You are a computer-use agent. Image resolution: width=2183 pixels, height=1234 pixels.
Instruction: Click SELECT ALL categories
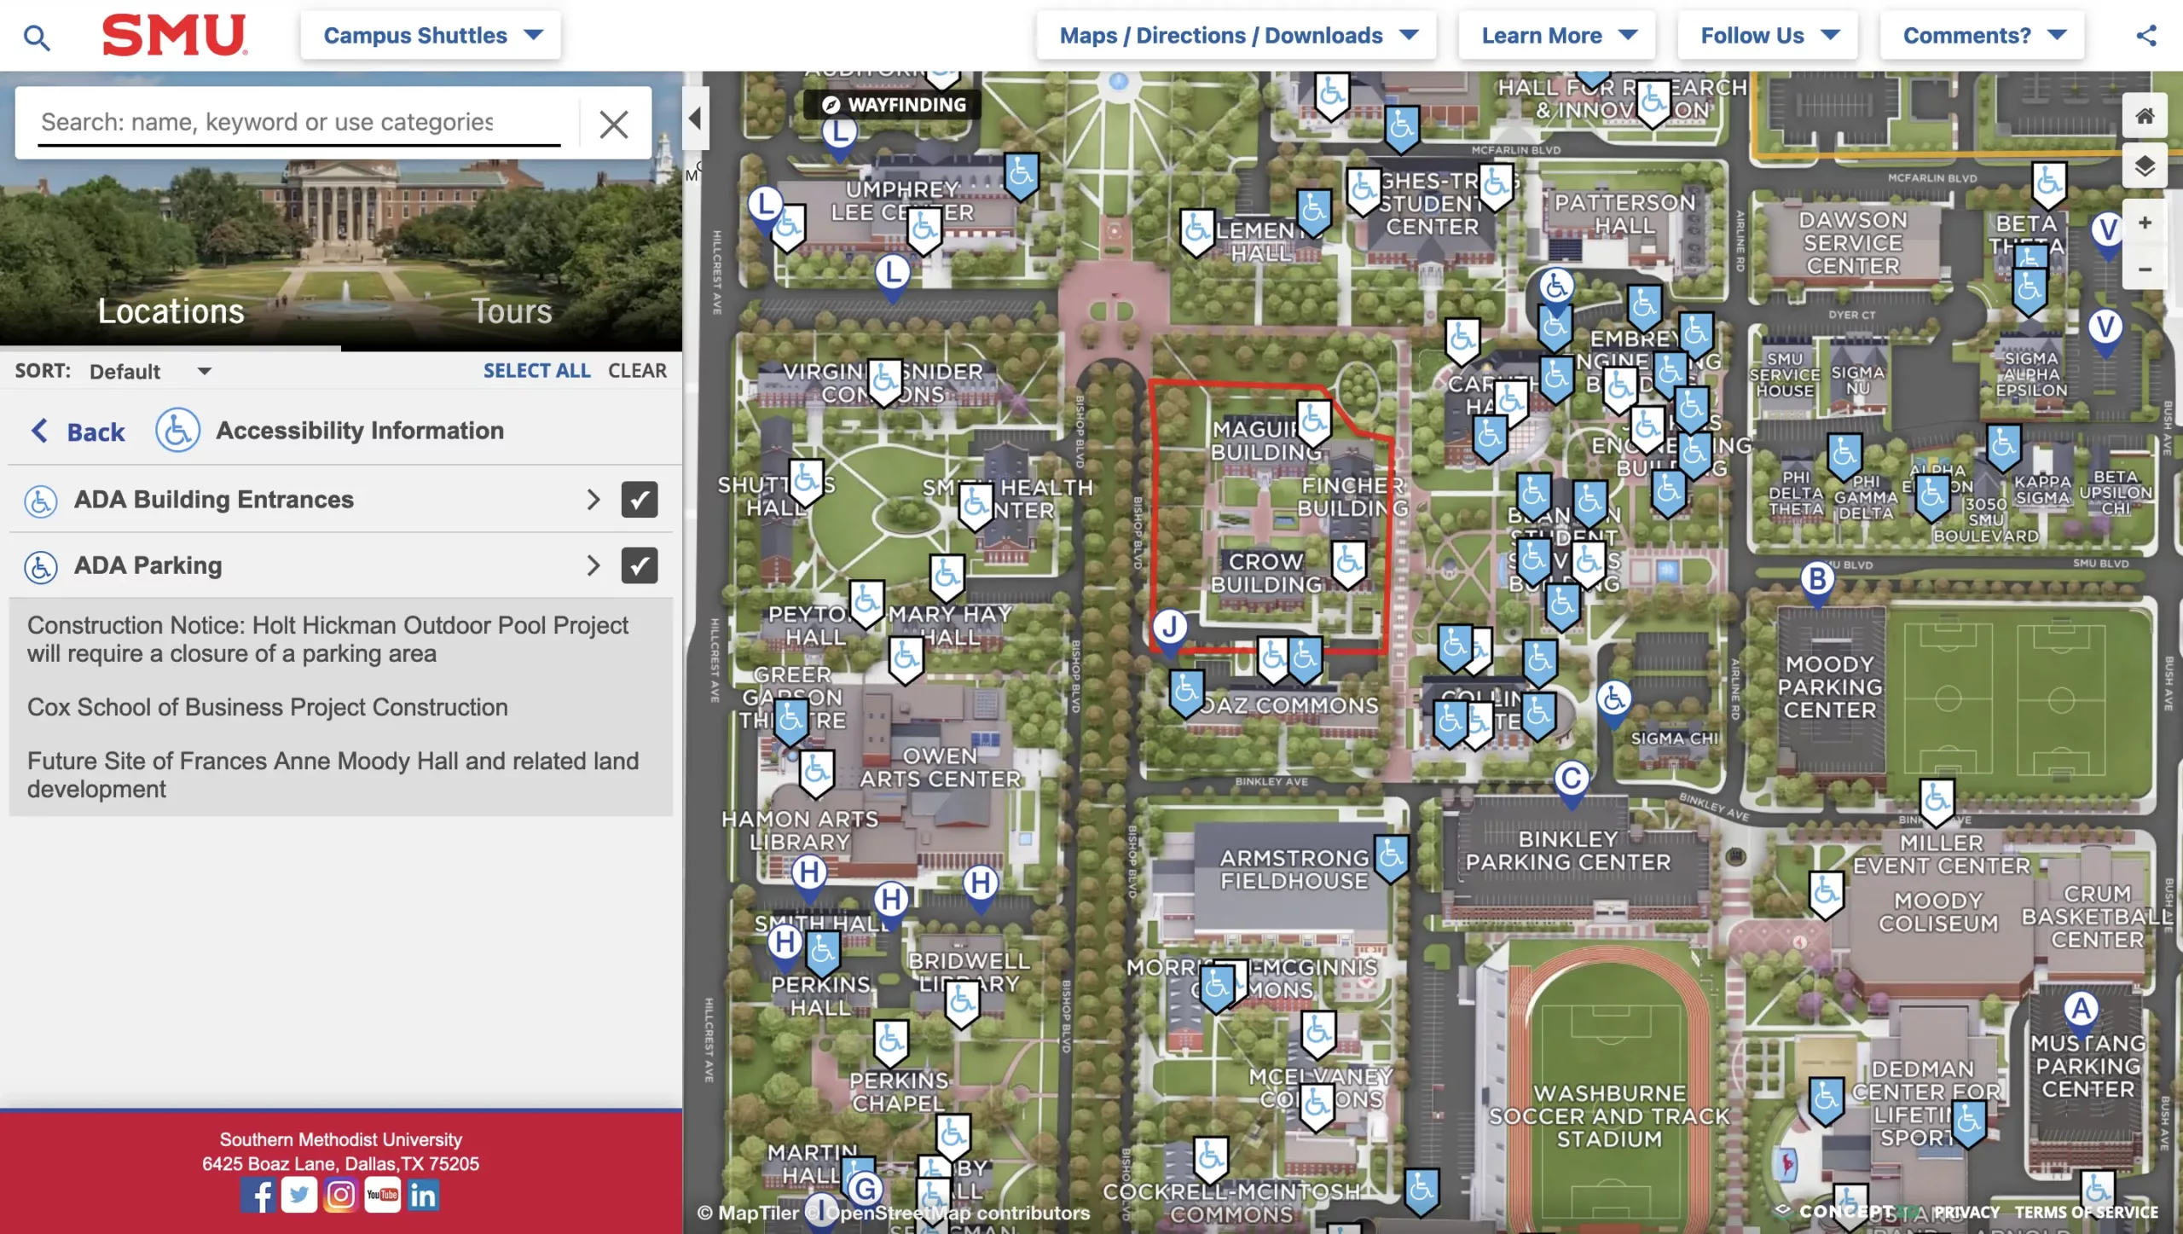tap(537, 371)
